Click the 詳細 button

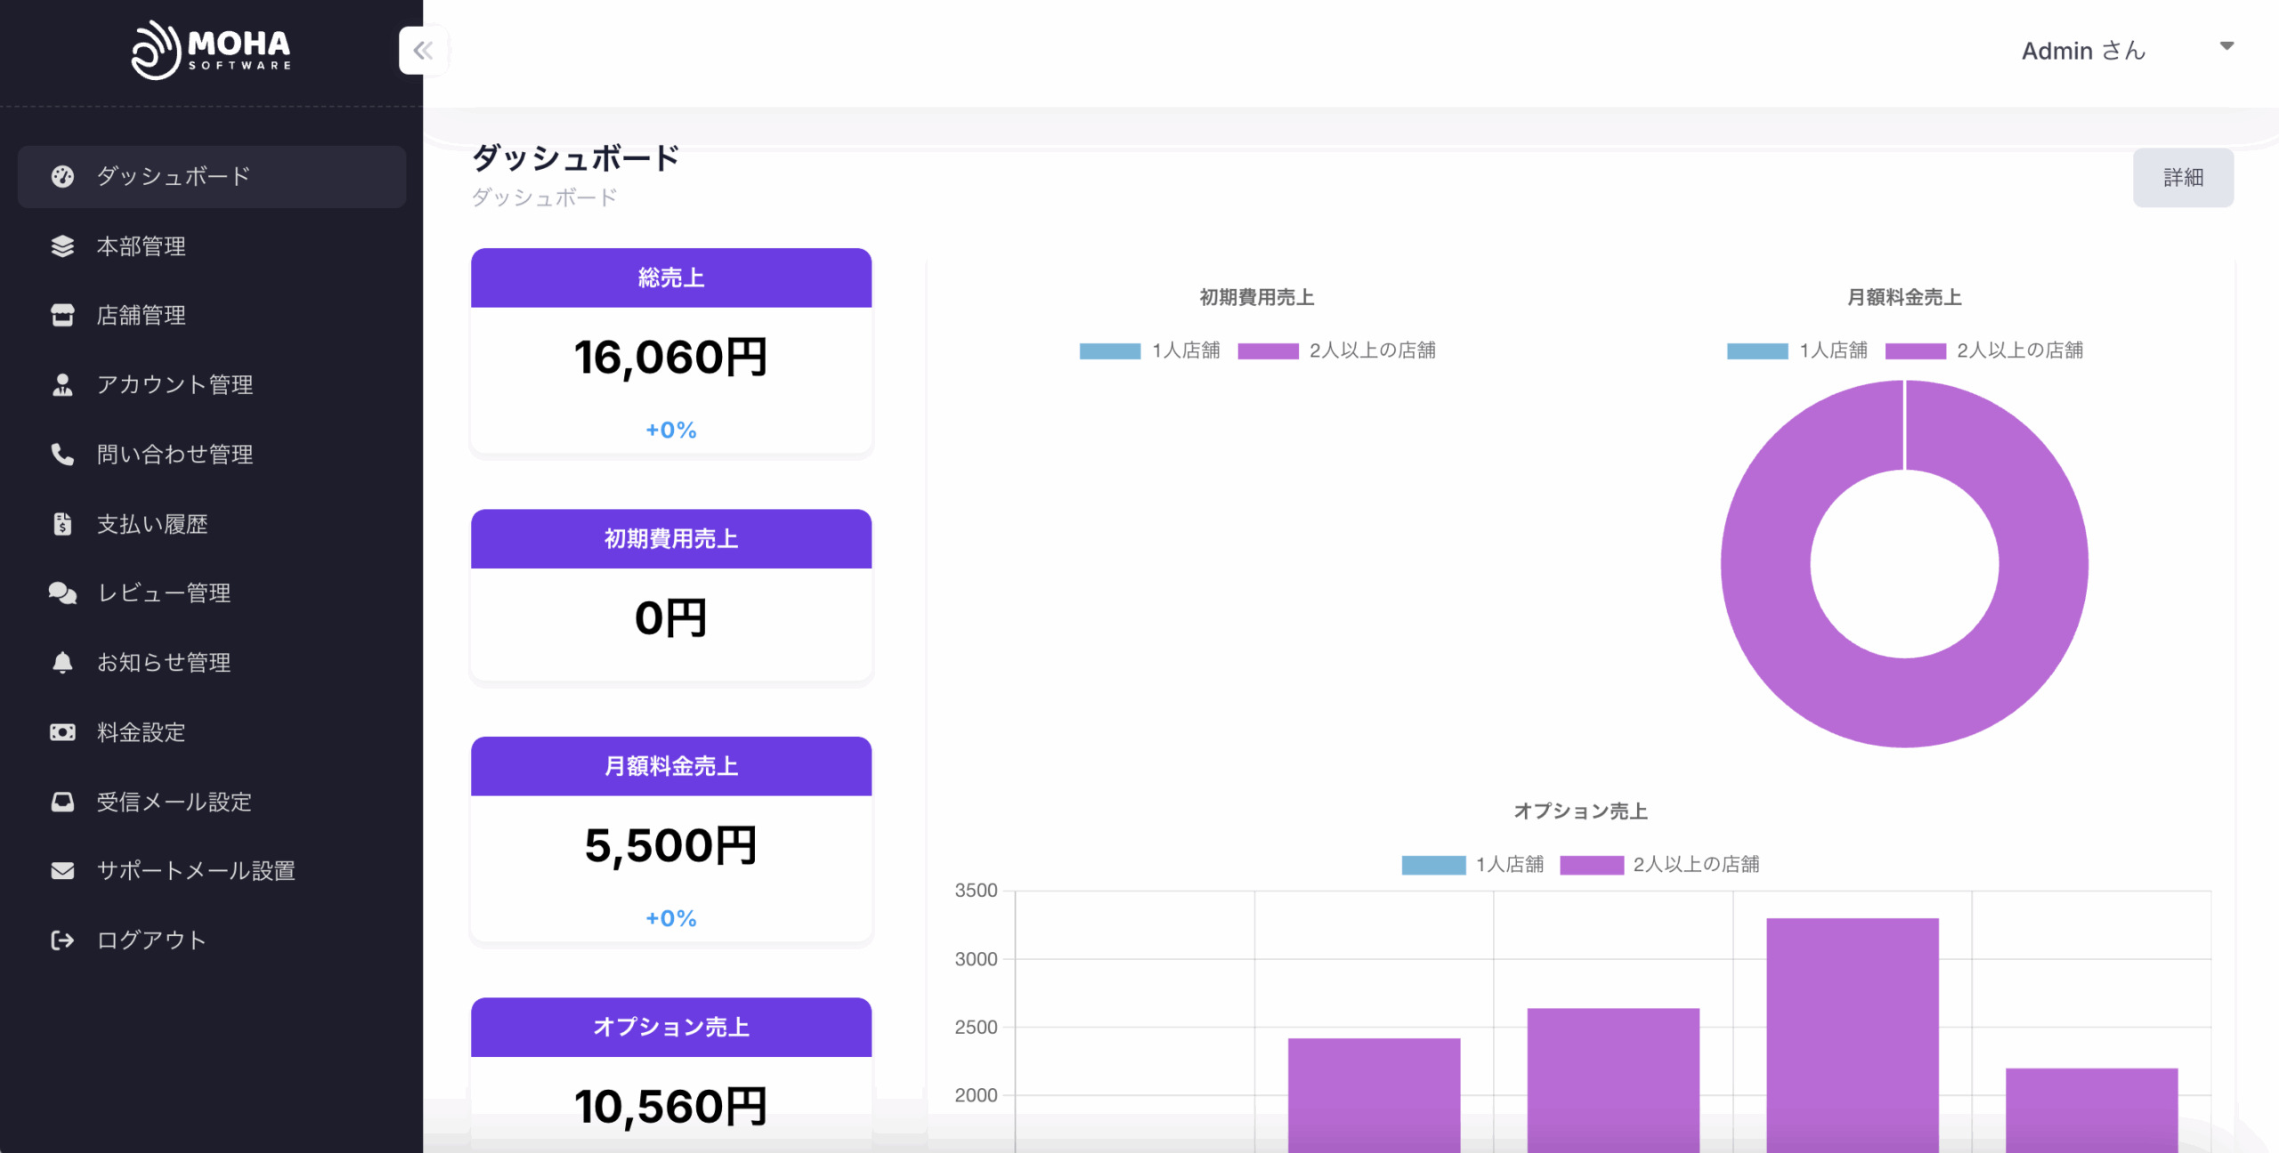click(2183, 177)
